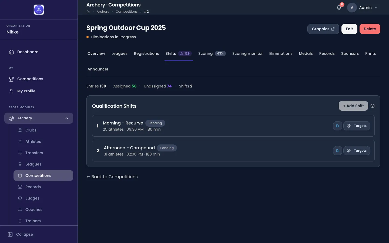Open the Scoring monitor tab
This screenshot has width=389, height=243.
click(247, 53)
